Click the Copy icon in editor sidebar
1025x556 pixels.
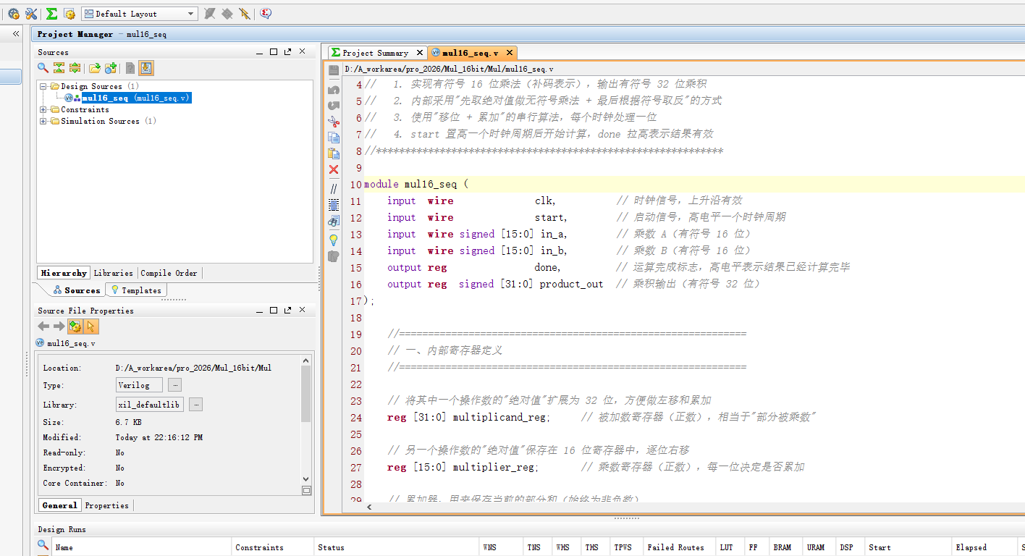coord(334,138)
